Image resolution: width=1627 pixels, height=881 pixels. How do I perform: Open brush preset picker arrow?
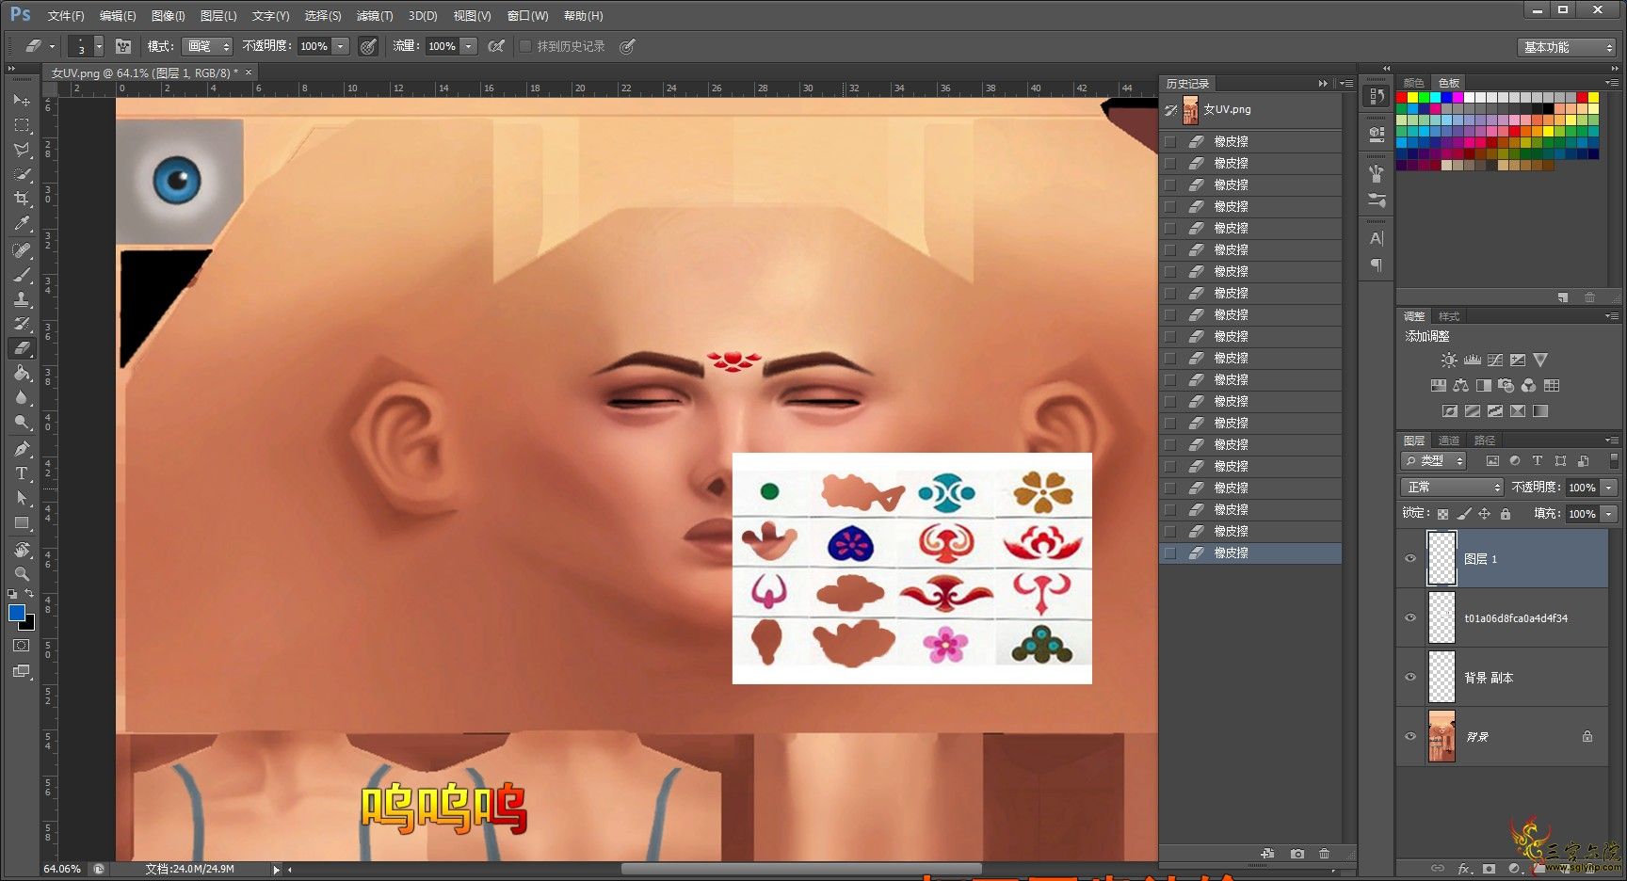point(99,46)
